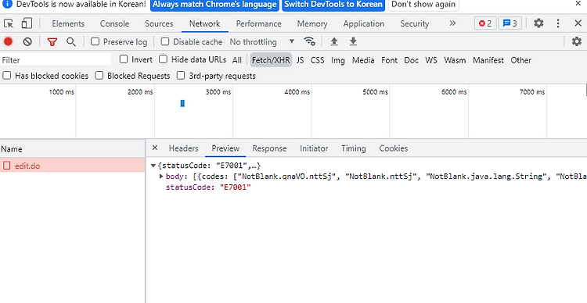
Task: Select the Font filter type
Action: point(389,60)
